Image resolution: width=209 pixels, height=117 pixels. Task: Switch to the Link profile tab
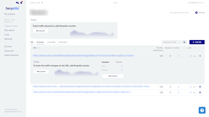[51, 42]
